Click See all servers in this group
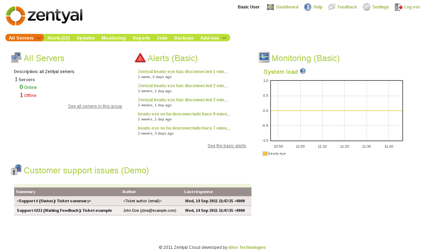 (x=95, y=106)
